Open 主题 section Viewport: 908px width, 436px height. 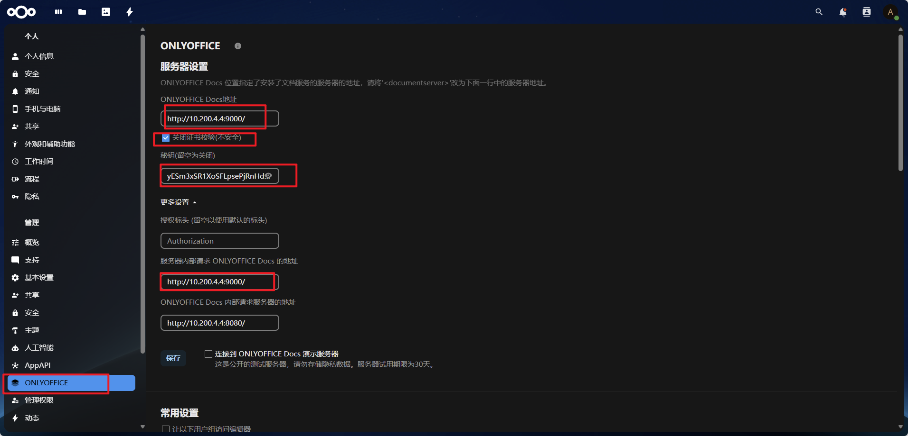tap(71, 330)
